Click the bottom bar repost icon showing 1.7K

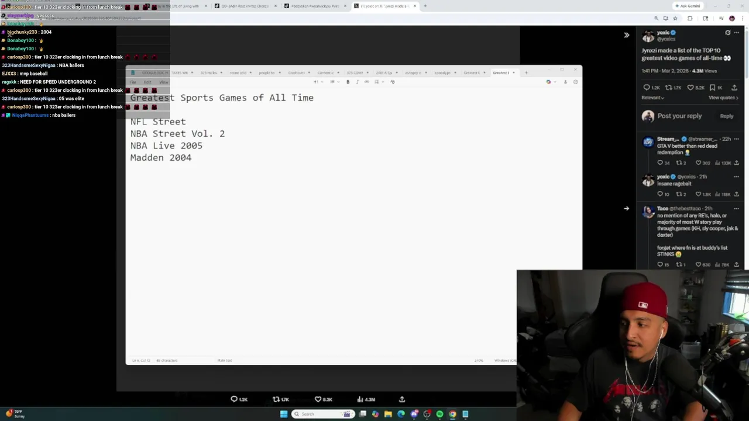(276, 399)
